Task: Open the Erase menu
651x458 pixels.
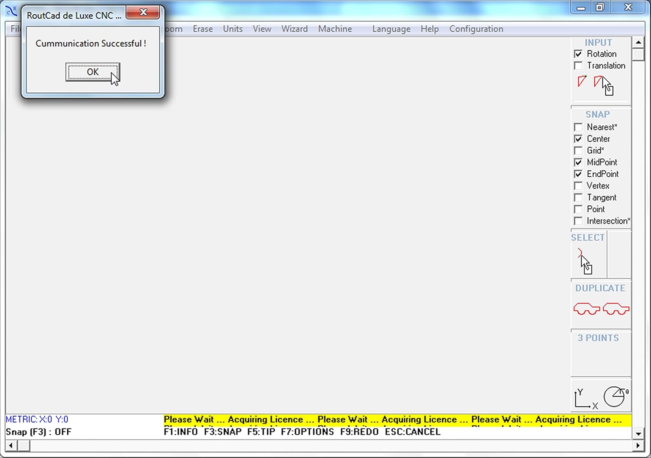Action: click(203, 29)
